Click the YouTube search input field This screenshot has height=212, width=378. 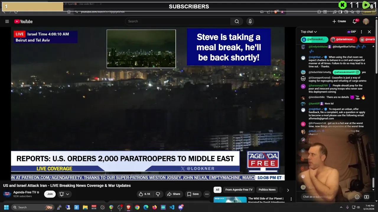tap(178, 21)
